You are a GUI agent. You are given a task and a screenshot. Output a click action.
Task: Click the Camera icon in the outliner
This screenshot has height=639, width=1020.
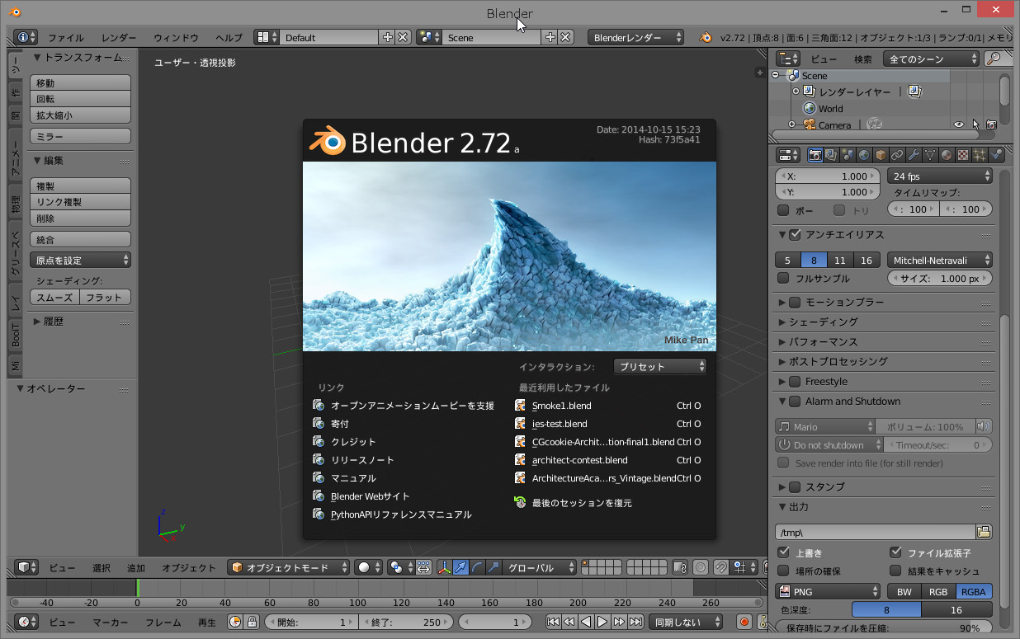pyautogui.click(x=810, y=125)
